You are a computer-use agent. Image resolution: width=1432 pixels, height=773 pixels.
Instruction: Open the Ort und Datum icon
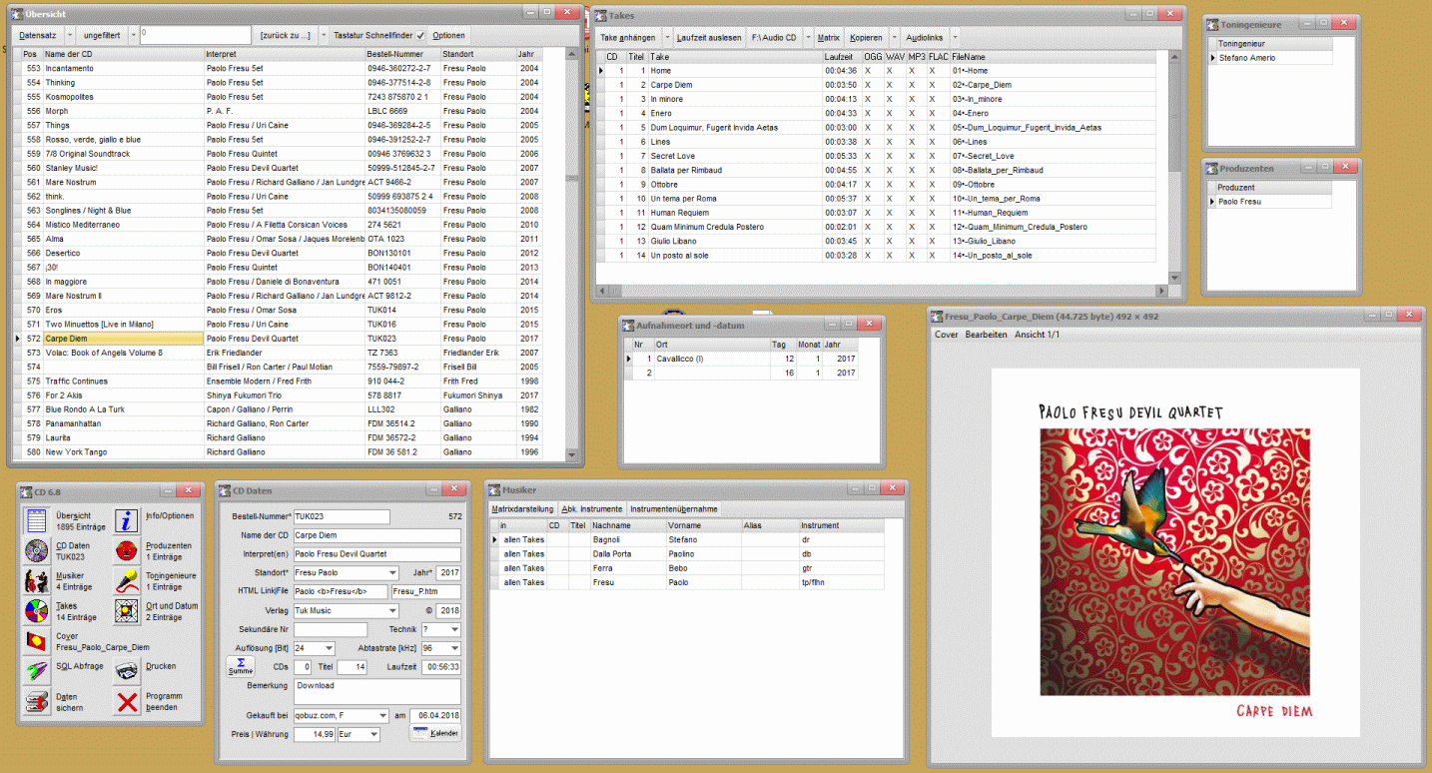[127, 611]
